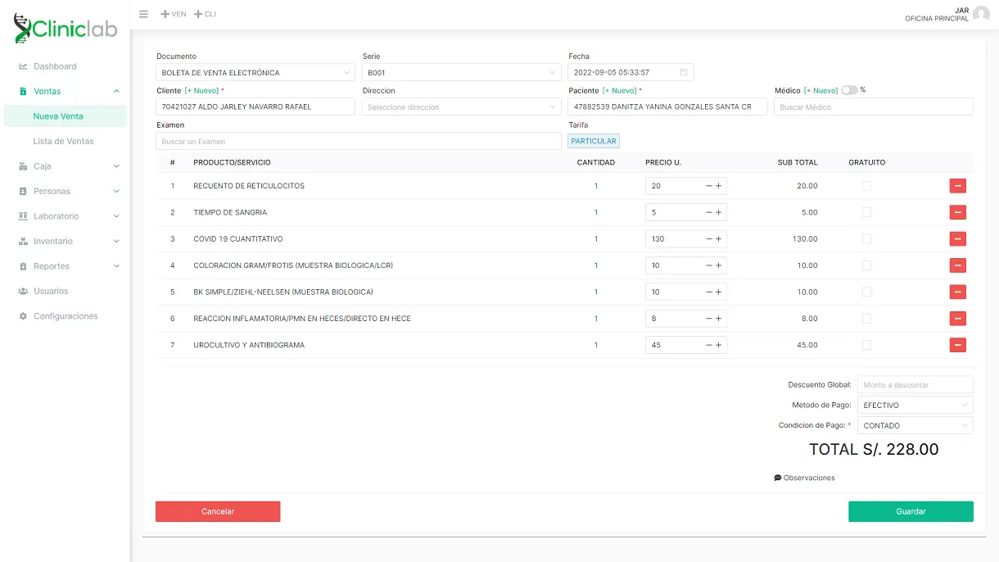This screenshot has height=562, width=999.
Task: Click the red Cancelar button
Action: (218, 511)
